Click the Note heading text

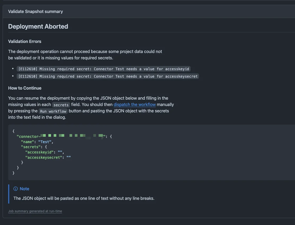pos(25,189)
